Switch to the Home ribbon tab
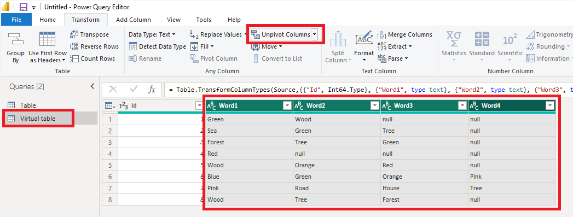 coord(48,20)
